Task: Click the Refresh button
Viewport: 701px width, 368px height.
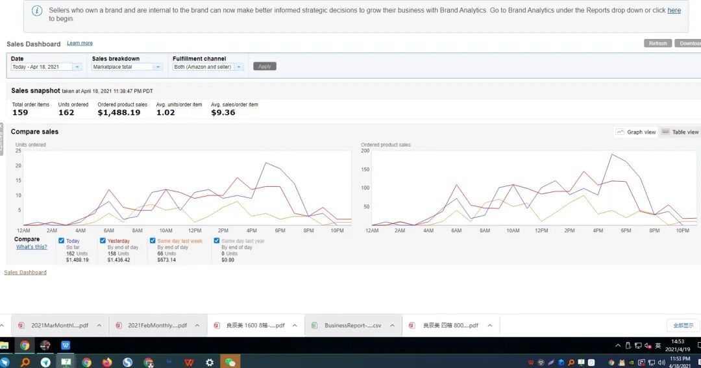Action: point(658,43)
